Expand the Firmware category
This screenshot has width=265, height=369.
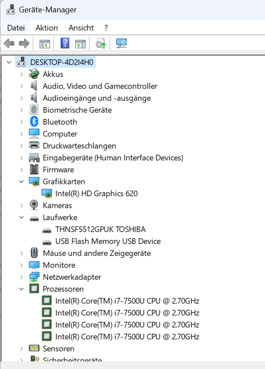22,170
